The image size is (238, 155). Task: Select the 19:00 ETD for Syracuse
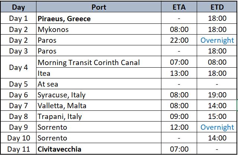(217, 95)
